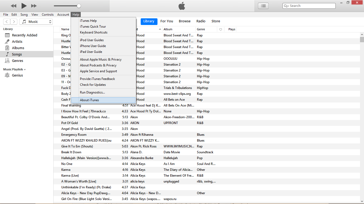Toggle sort order arrow in Artist column
The width and height of the screenshot is (364, 204).
click(160, 29)
